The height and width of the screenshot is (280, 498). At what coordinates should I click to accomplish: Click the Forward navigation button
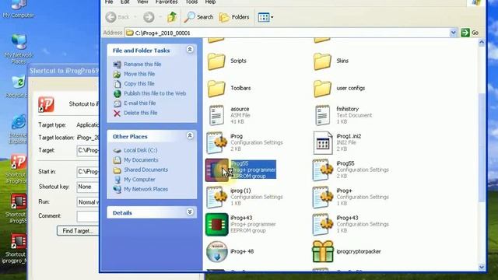(149, 17)
